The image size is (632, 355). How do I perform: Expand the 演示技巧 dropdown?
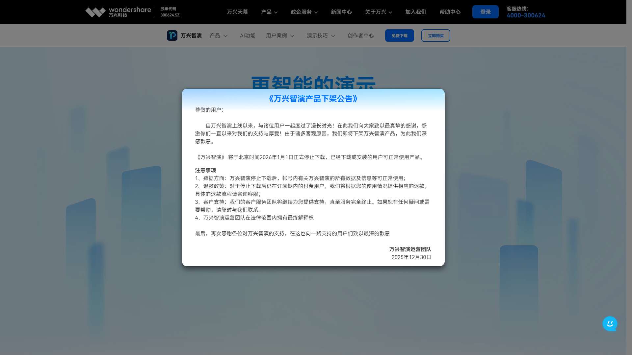[x=321, y=35]
